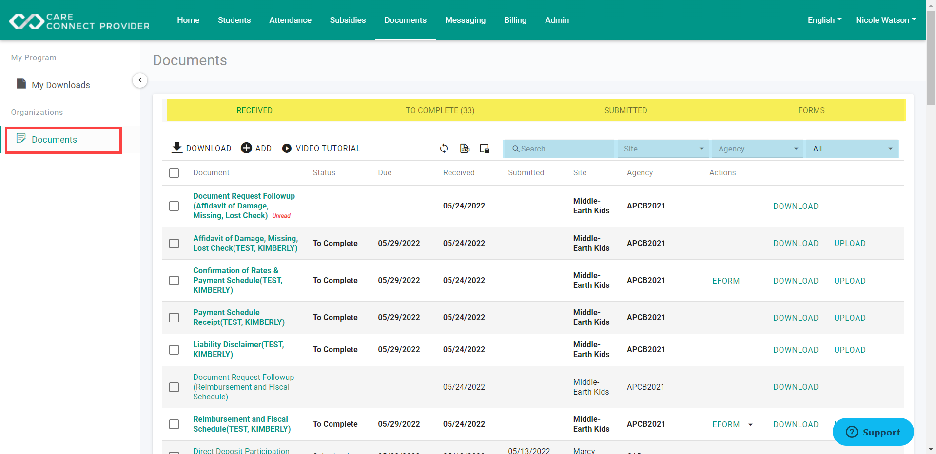Viewport: 936px width, 454px height.
Task: Check the Reimbursement and Fiscal Schedule checkbox
Action: point(174,424)
